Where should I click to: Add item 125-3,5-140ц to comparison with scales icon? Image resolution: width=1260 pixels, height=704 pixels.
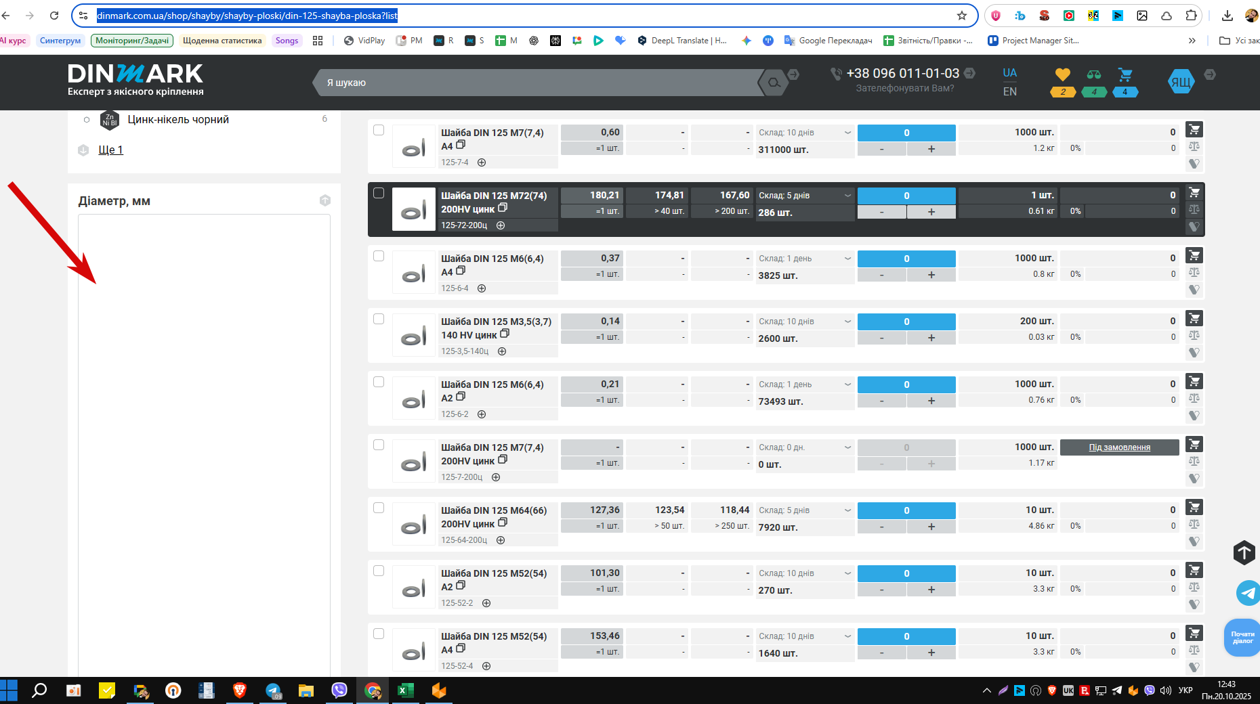tap(1194, 335)
